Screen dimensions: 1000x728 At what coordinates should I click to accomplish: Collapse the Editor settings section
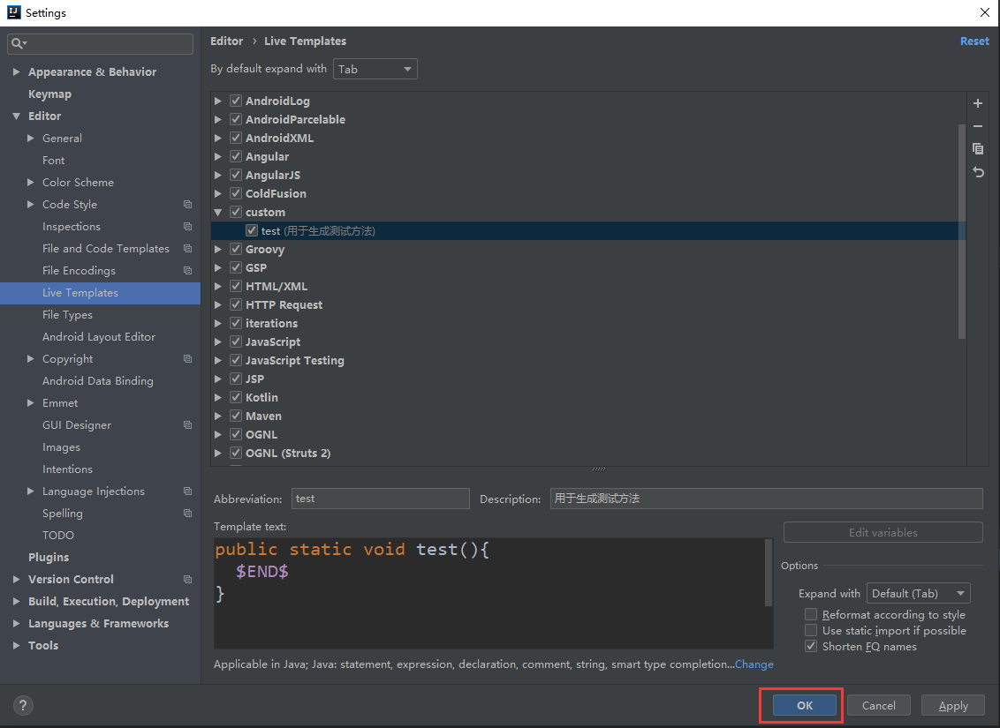pos(16,116)
